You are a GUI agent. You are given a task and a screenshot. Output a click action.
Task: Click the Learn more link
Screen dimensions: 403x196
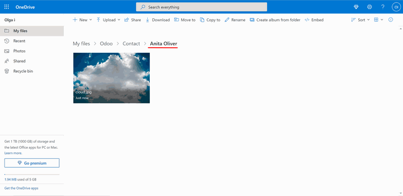[13, 153]
